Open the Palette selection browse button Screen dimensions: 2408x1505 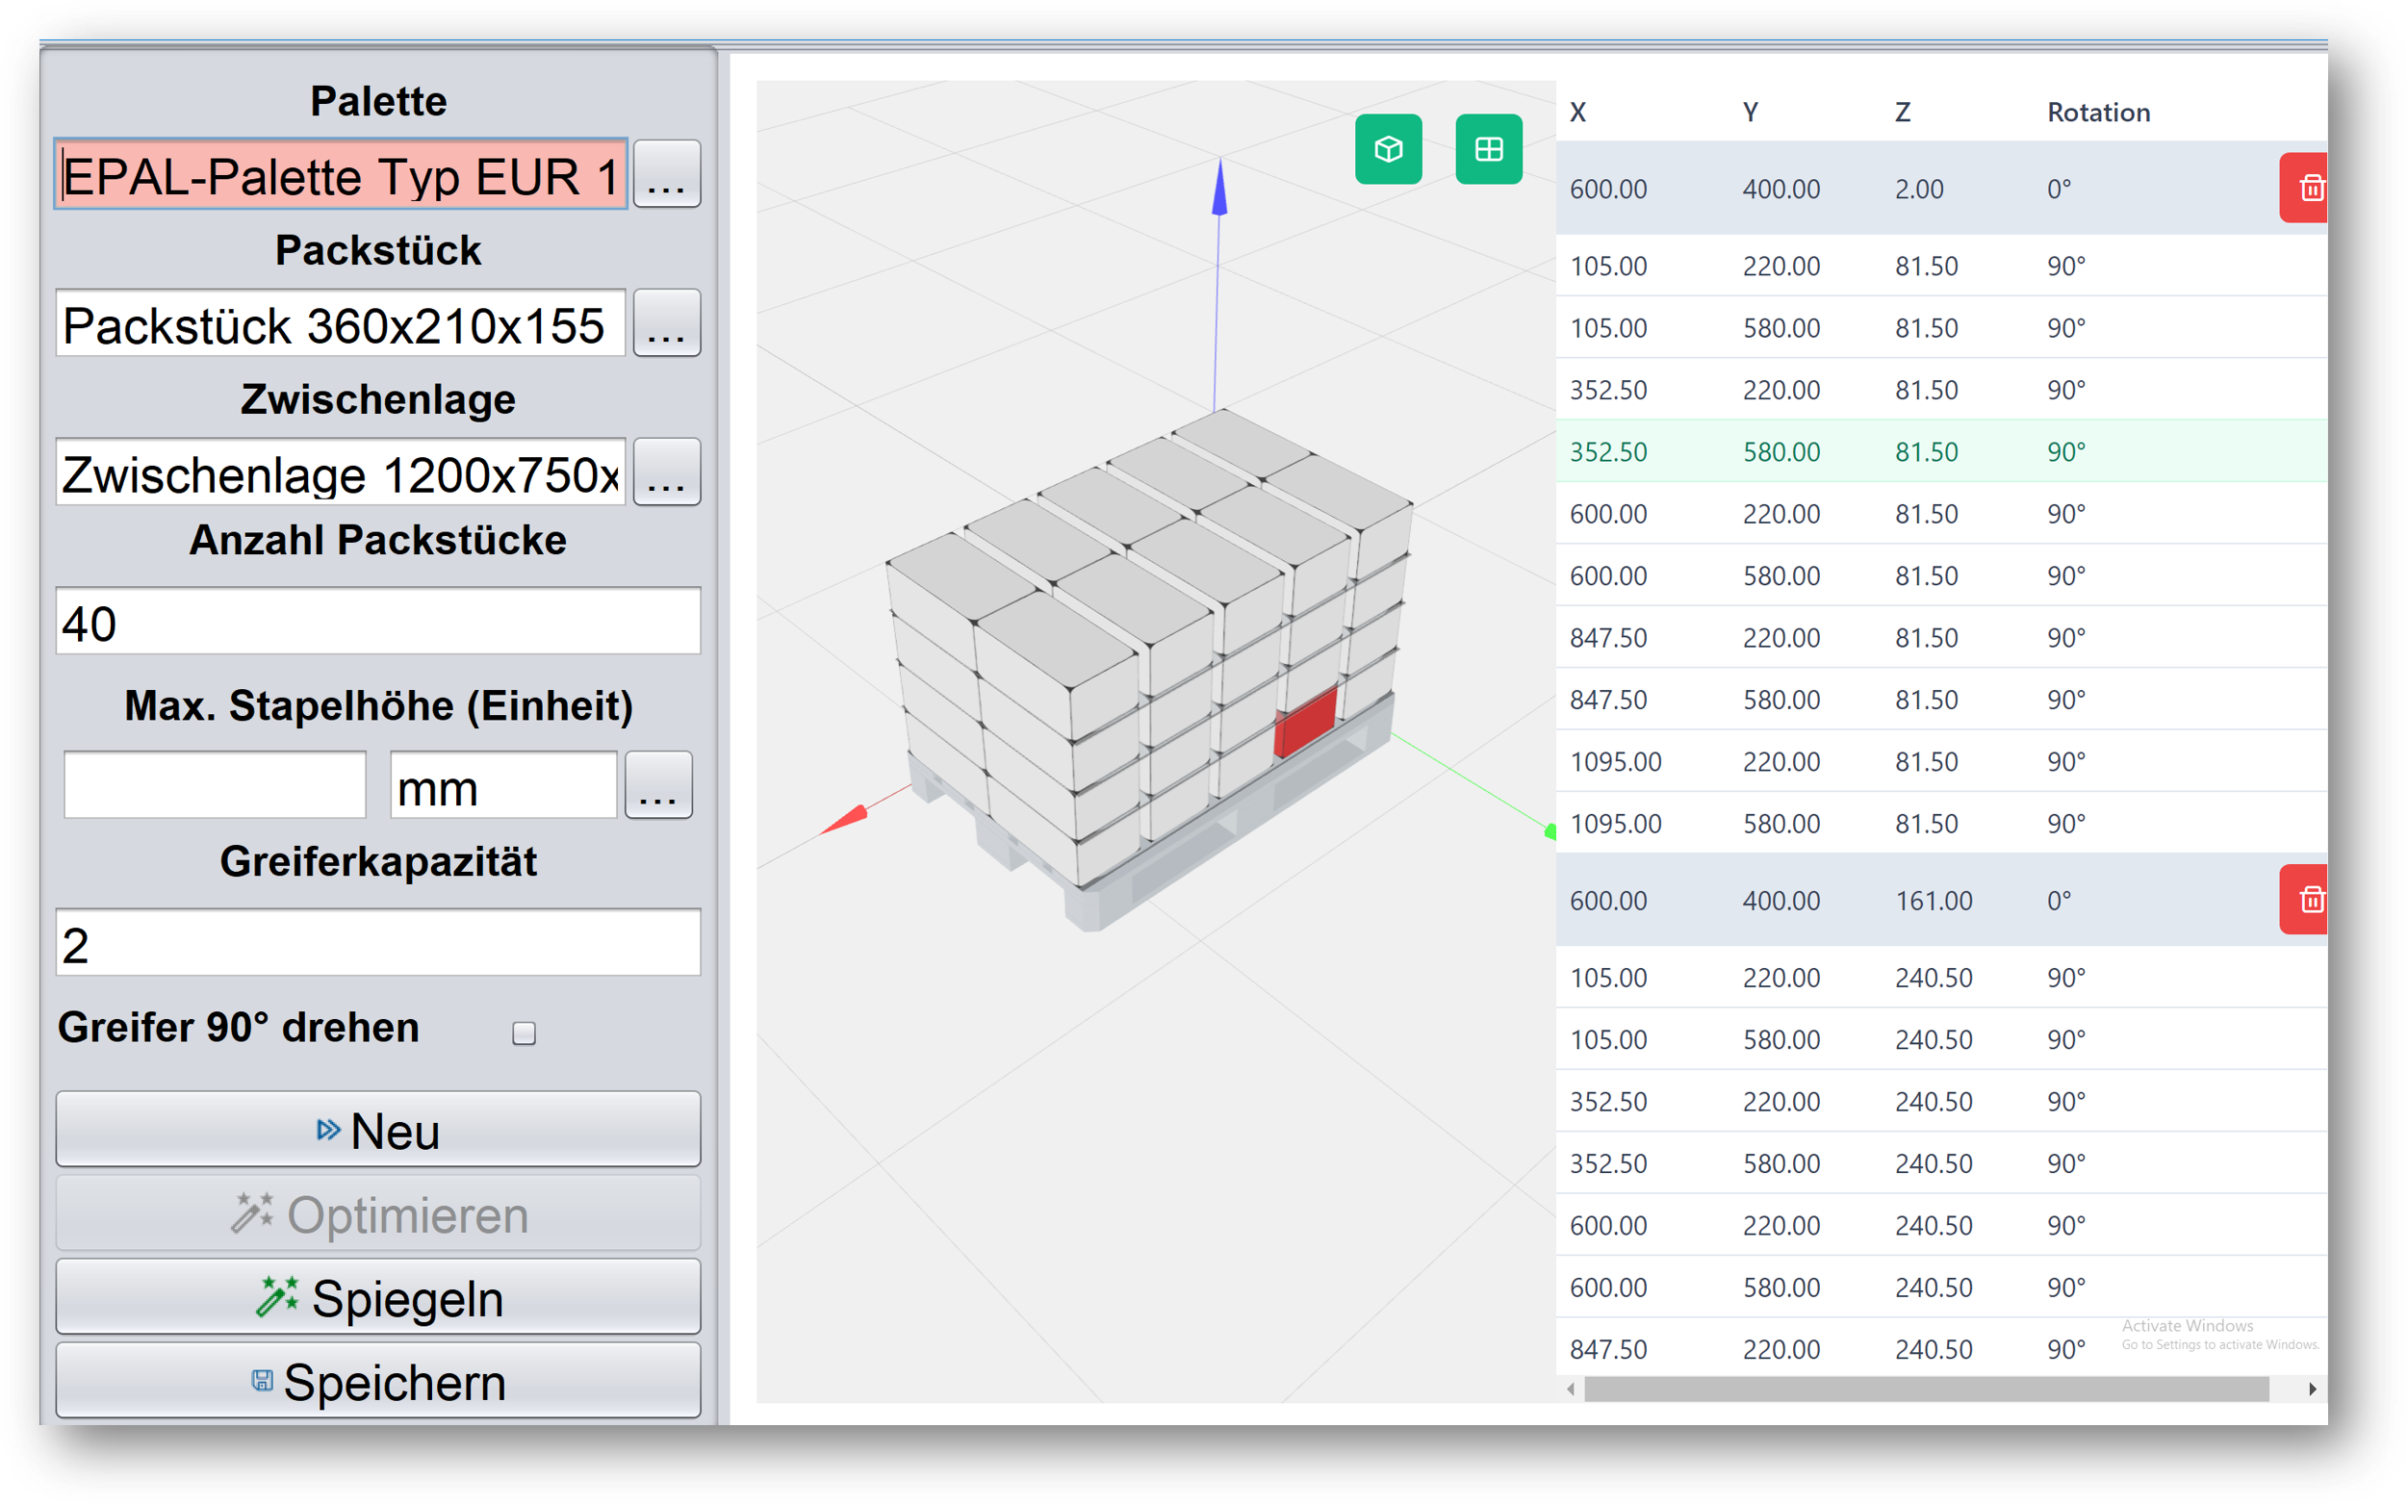(x=667, y=175)
